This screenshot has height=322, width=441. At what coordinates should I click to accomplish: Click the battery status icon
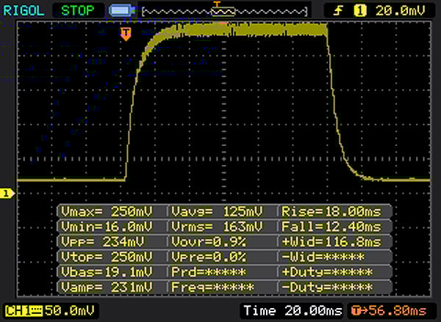point(122,11)
